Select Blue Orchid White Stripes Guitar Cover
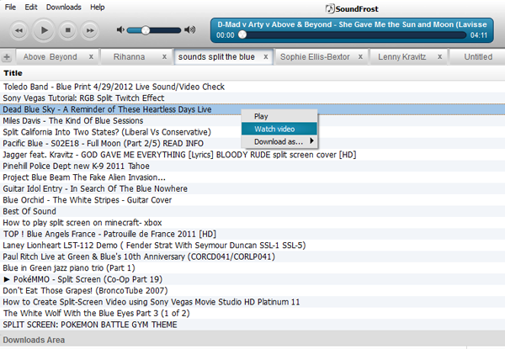Viewport: 505px width, 349px height. (252, 200)
